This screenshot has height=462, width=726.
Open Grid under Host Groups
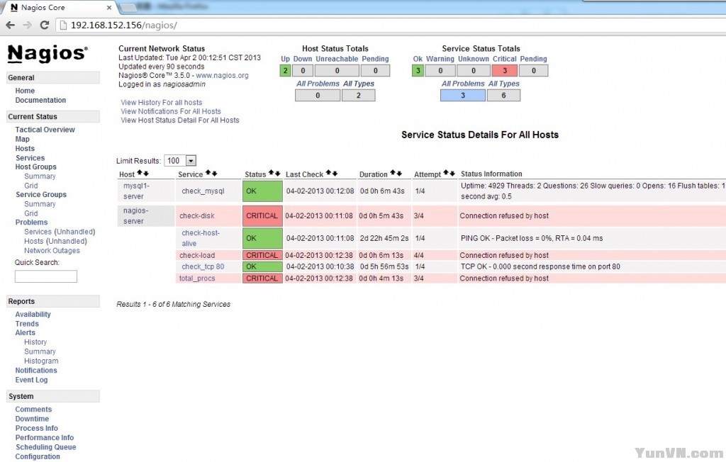pos(31,186)
